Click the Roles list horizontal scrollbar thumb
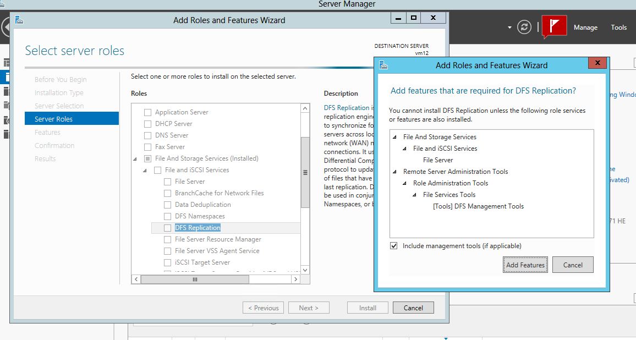 click(195, 279)
